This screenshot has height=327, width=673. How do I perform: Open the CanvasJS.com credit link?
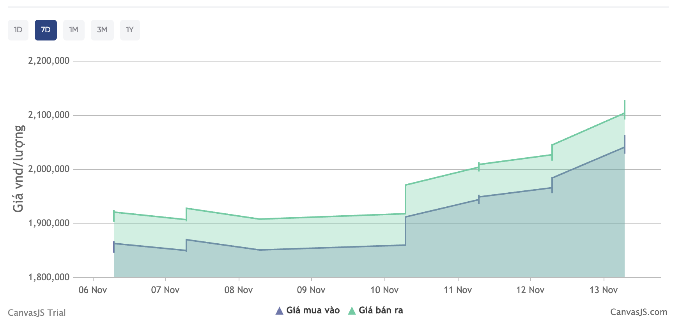coord(638,312)
